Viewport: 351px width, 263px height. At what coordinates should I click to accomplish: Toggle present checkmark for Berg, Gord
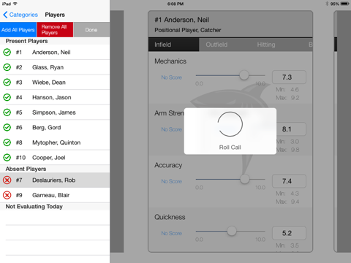(x=7, y=127)
